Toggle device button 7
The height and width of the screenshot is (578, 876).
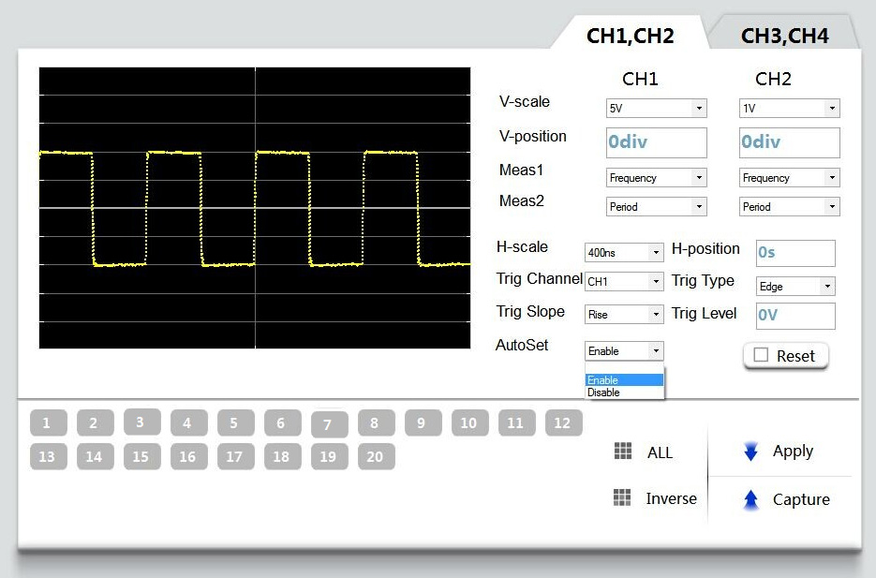pos(330,424)
